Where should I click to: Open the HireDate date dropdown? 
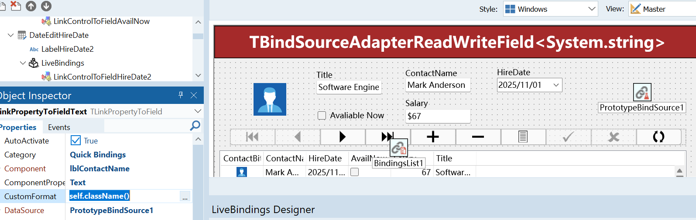coord(556,85)
